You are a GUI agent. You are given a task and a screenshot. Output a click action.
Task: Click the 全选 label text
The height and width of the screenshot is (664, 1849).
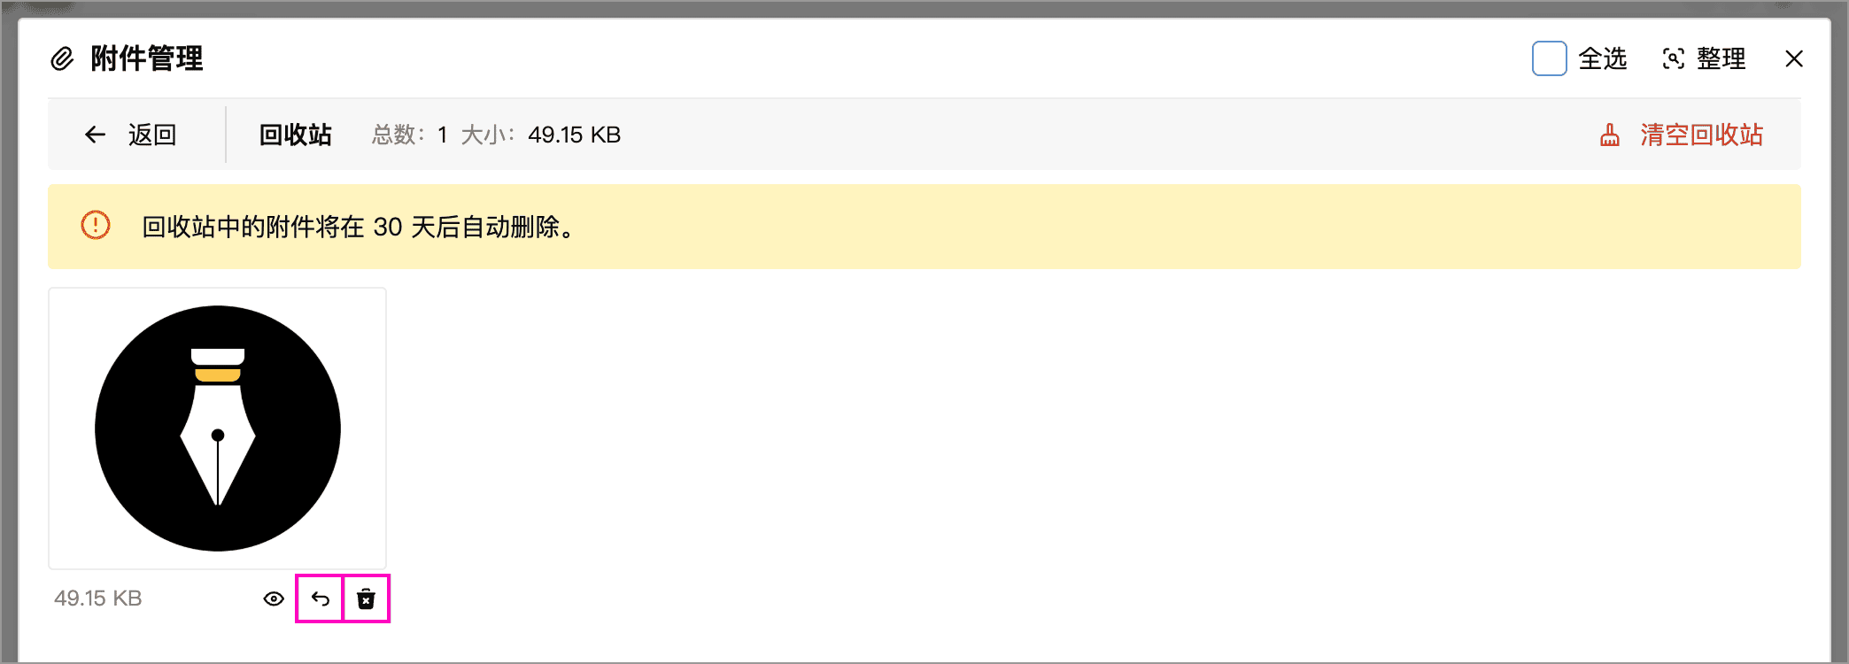coord(1603,58)
